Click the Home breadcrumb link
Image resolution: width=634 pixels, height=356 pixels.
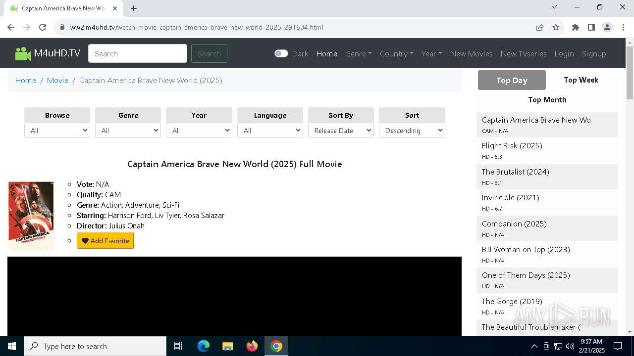[26, 80]
